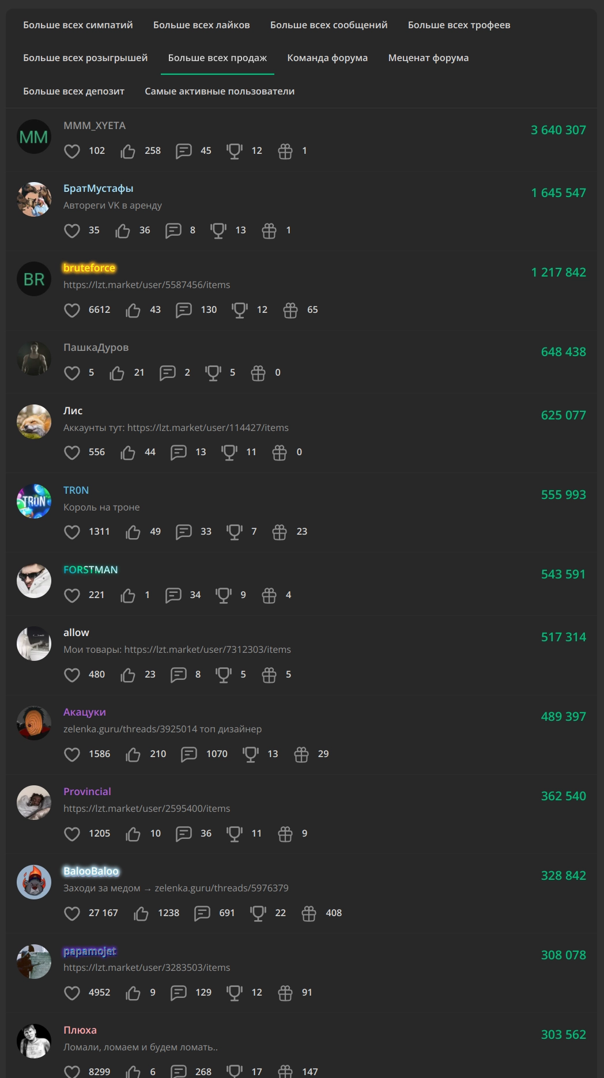Click the message icon in Лис's row
Image resolution: width=604 pixels, height=1078 pixels.
[179, 452]
